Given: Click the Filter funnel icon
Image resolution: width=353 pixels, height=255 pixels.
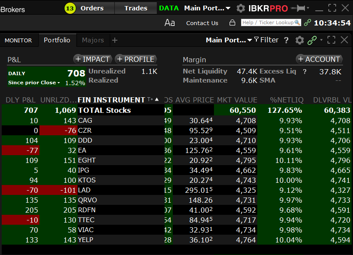Looking at the screenshot, I should [256, 39].
